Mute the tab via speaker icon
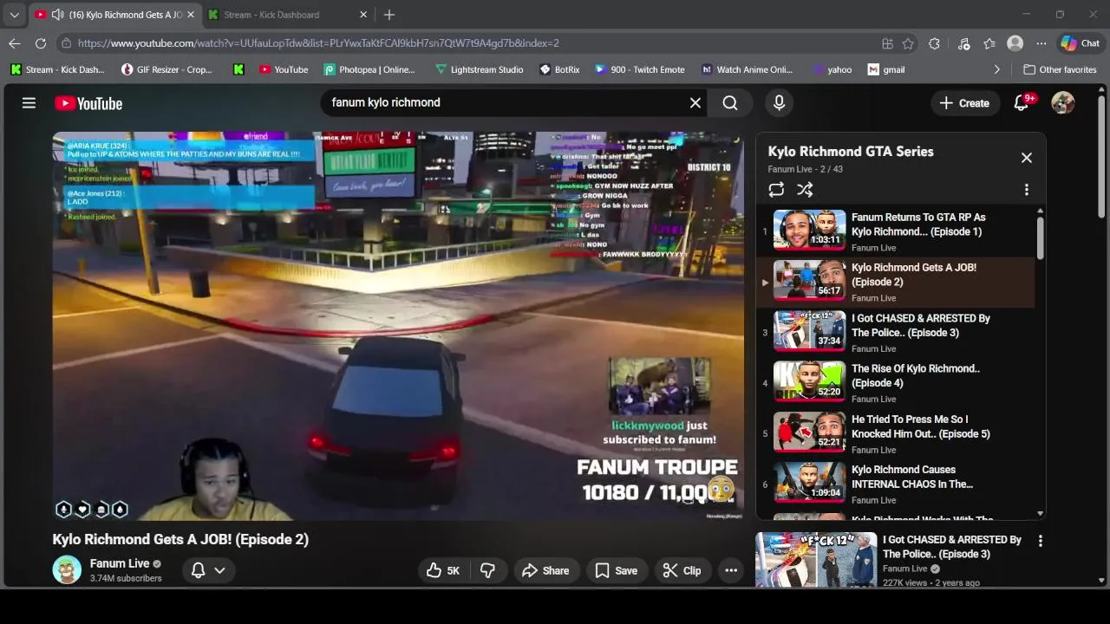Screen dimensions: 1110x624 57,15
